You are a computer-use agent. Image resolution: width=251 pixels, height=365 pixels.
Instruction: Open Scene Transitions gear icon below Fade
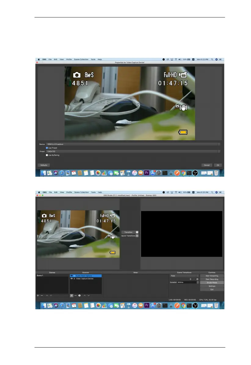point(198,279)
